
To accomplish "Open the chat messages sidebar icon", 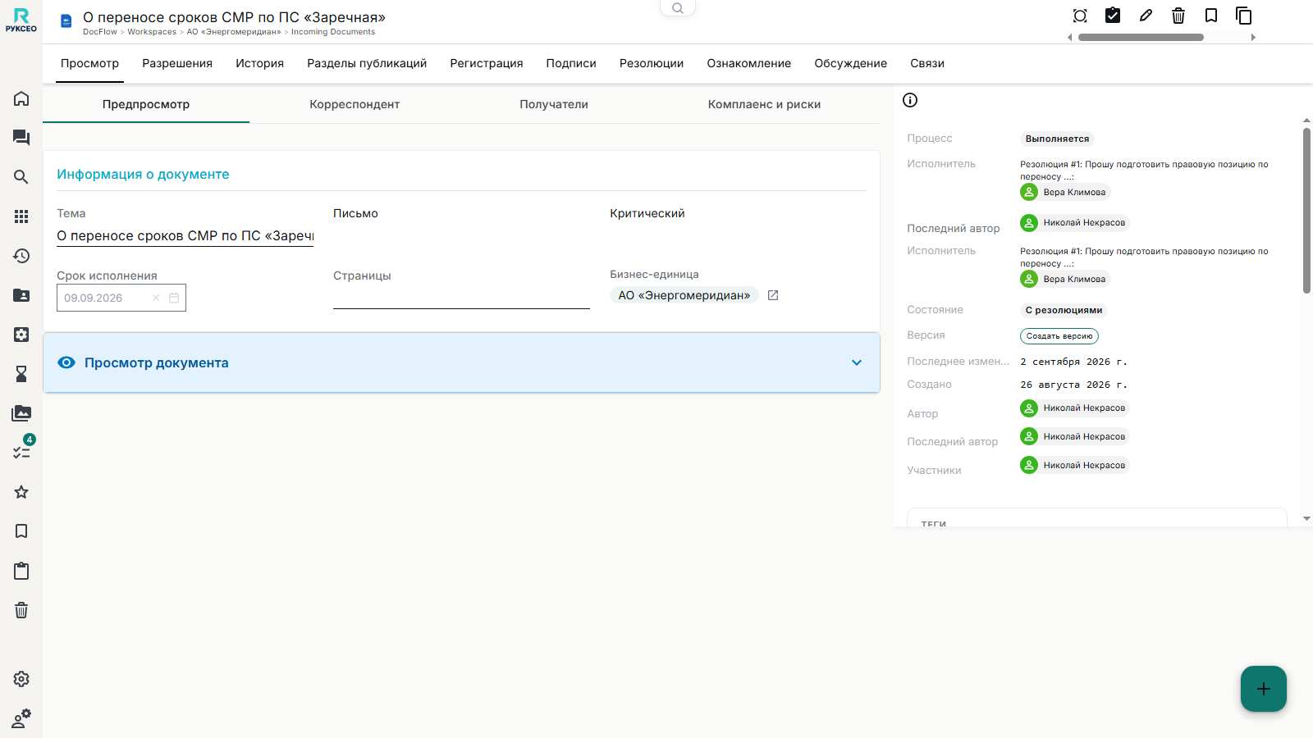I will click(x=21, y=138).
